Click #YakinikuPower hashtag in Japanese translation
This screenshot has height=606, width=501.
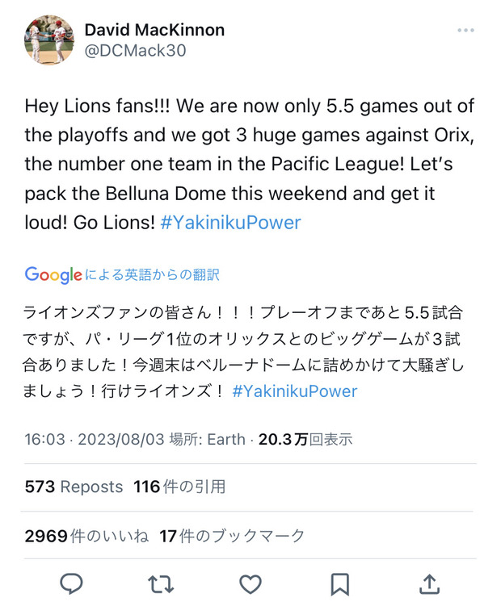coord(294,391)
